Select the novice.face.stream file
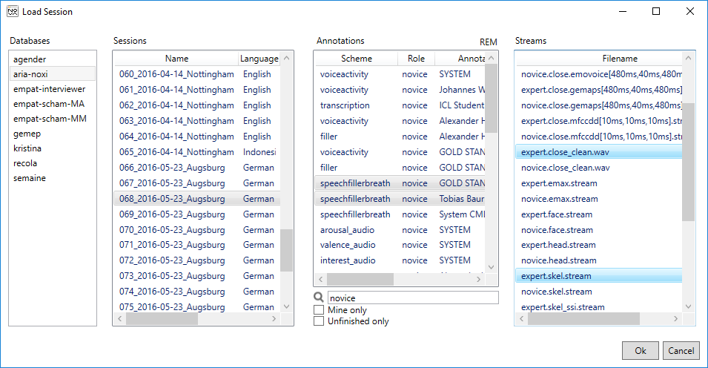 557,230
